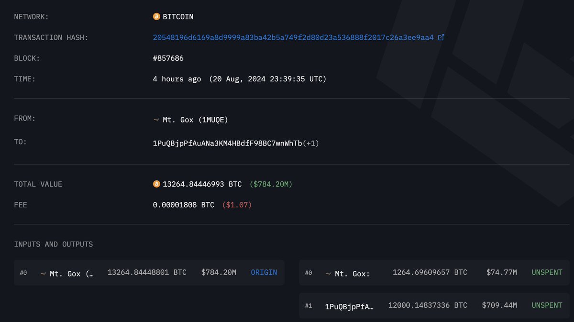The image size is (574, 322).
Task: Click the ORIGIN label on input #0
Action: 264,273
